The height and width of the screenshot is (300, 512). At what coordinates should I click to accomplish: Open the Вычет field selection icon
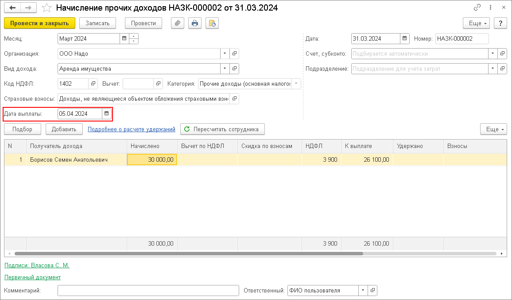coord(159,84)
